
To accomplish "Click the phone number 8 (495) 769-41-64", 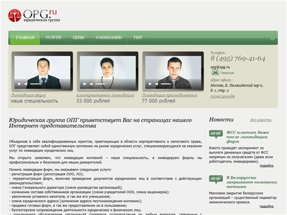I will coord(238,58).
